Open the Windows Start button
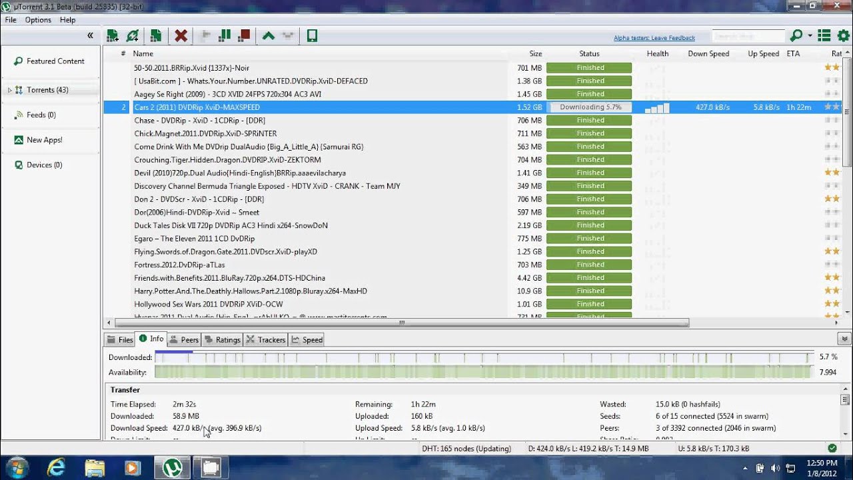 point(17,467)
